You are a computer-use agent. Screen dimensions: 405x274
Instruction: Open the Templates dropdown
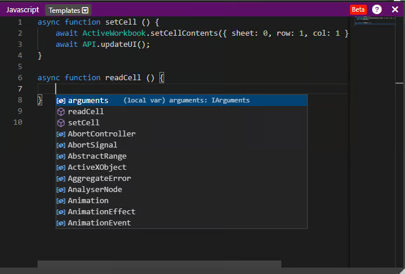coord(69,10)
